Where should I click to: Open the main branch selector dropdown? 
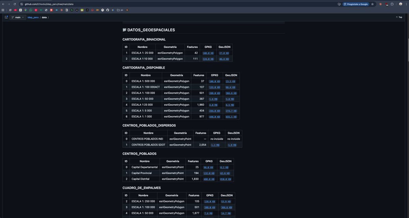click(x=18, y=17)
